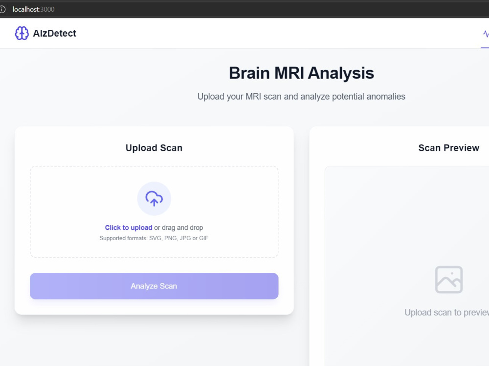
Task: Click the 'Click to upload' link
Action: click(129, 227)
